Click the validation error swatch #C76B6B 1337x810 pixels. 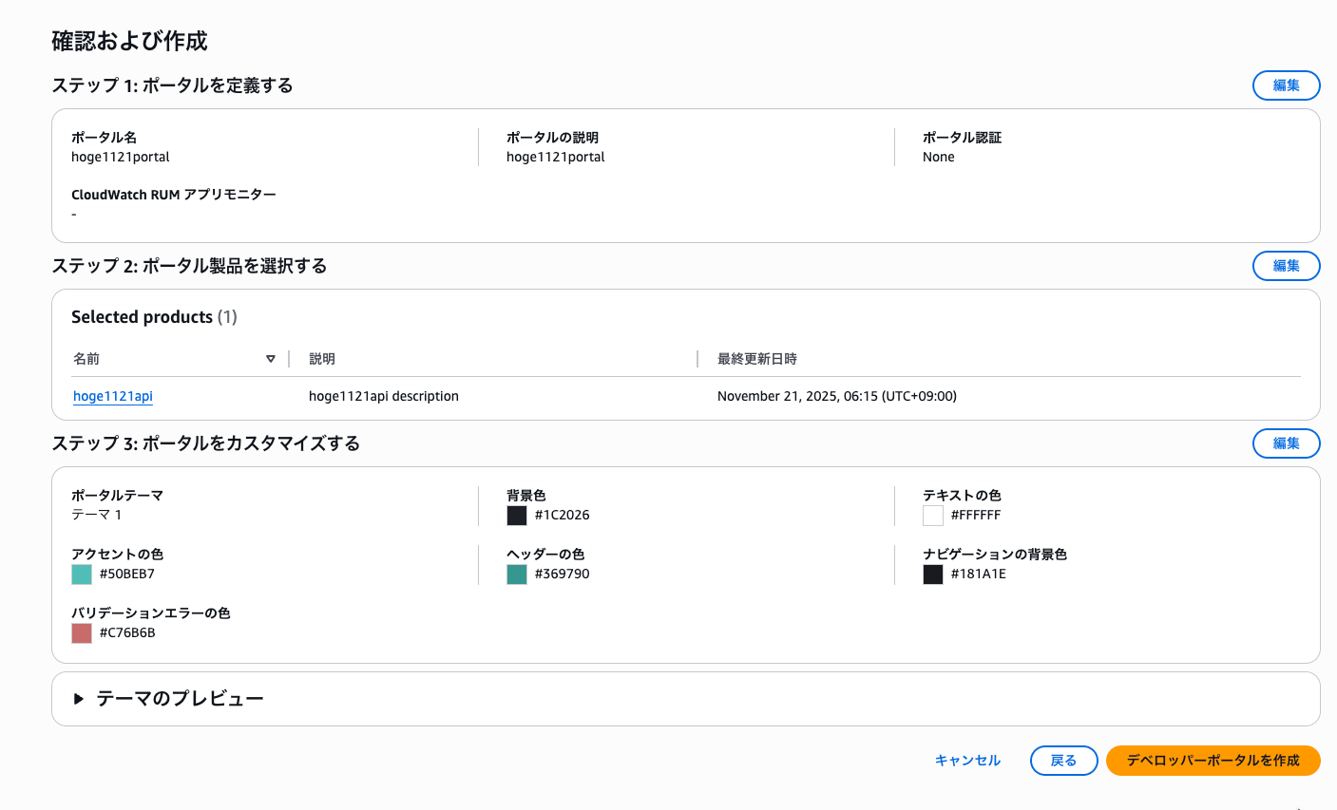click(x=82, y=633)
